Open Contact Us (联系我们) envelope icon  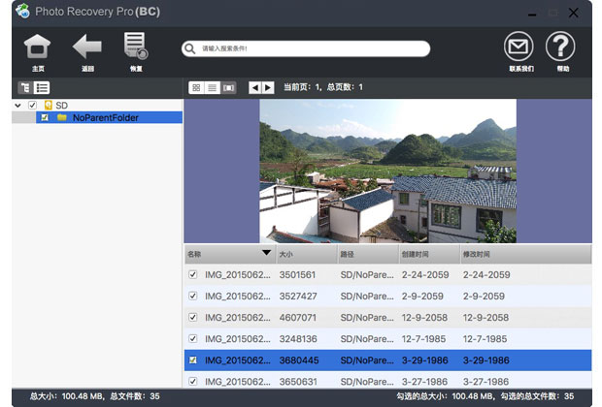(x=518, y=47)
